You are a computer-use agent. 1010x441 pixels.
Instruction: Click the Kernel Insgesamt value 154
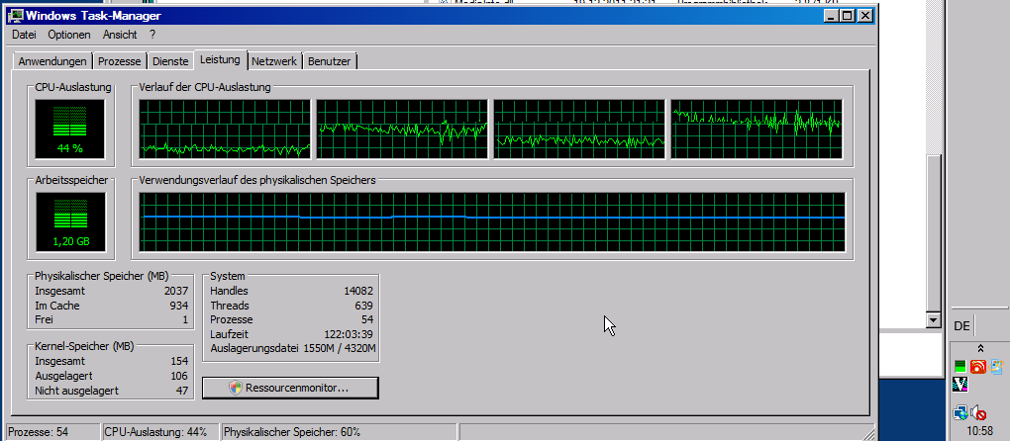click(x=178, y=361)
